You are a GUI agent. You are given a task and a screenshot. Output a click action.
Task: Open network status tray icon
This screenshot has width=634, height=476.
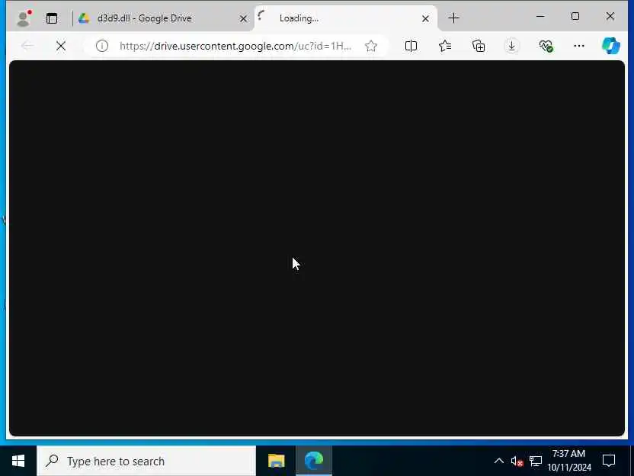pyautogui.click(x=536, y=461)
